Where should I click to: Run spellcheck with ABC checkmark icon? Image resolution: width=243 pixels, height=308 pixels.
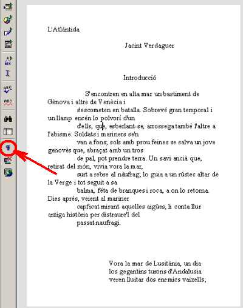click(8, 90)
